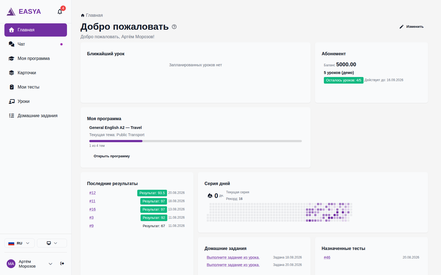Click the Изменить button

coord(412,27)
